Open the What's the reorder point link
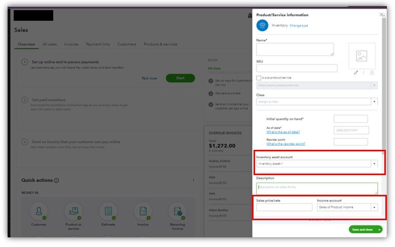This screenshot has width=395, height=247. tap(286, 144)
